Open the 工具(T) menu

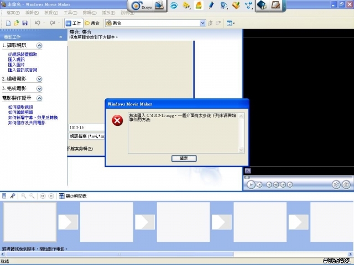click(x=70, y=13)
